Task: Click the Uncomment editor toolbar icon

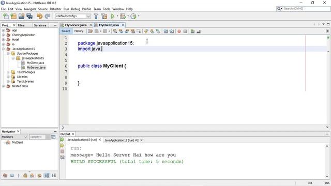Action: 199,31
